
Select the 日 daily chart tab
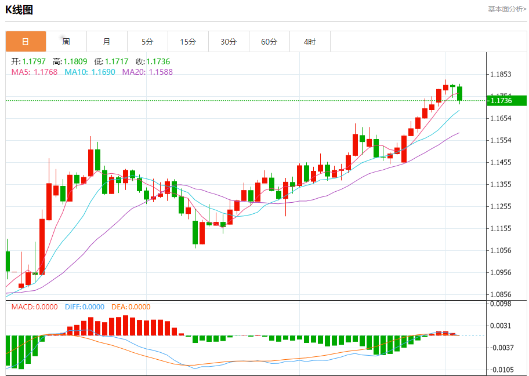click(x=26, y=42)
